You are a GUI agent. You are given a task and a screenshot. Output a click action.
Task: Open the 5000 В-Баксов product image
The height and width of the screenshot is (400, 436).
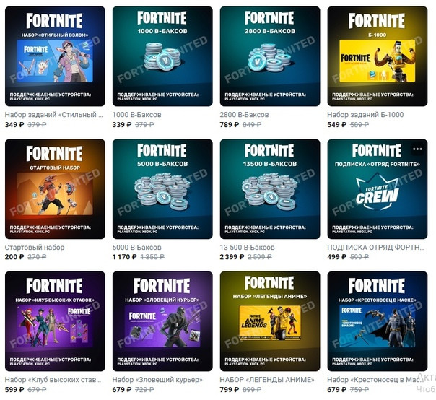(x=162, y=189)
